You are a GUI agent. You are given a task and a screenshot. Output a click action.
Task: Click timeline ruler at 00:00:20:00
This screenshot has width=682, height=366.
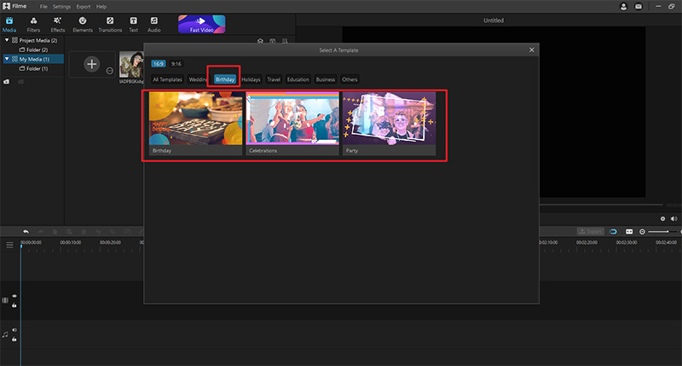click(110, 242)
